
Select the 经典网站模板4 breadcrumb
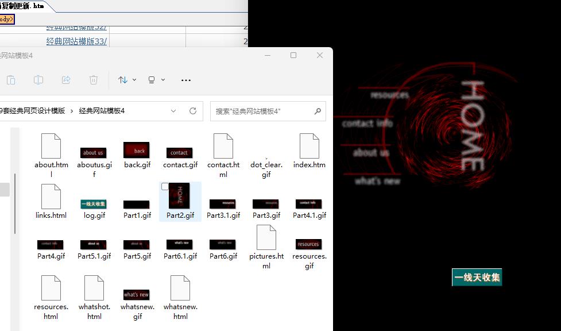click(102, 111)
